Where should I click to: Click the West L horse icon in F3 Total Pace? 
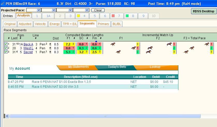[x=192, y=48]
